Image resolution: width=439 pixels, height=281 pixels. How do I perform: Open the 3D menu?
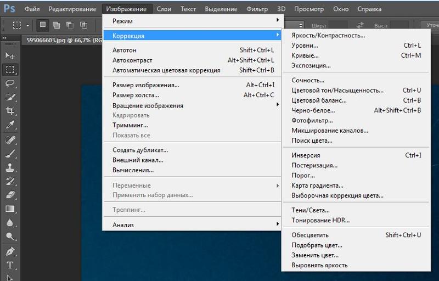click(x=282, y=9)
